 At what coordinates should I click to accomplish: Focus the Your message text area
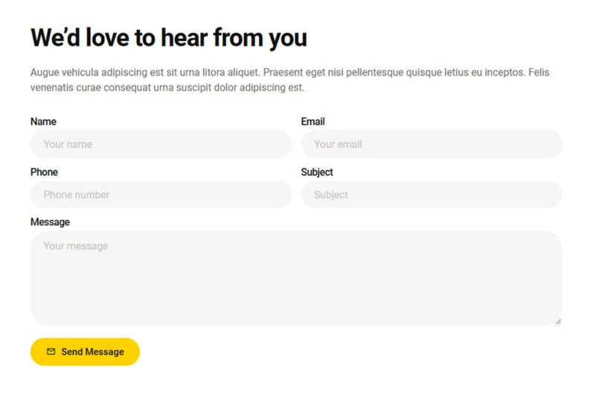(x=296, y=278)
